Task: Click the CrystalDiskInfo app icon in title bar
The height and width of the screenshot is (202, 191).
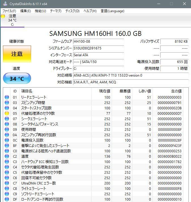Action: 5,4
